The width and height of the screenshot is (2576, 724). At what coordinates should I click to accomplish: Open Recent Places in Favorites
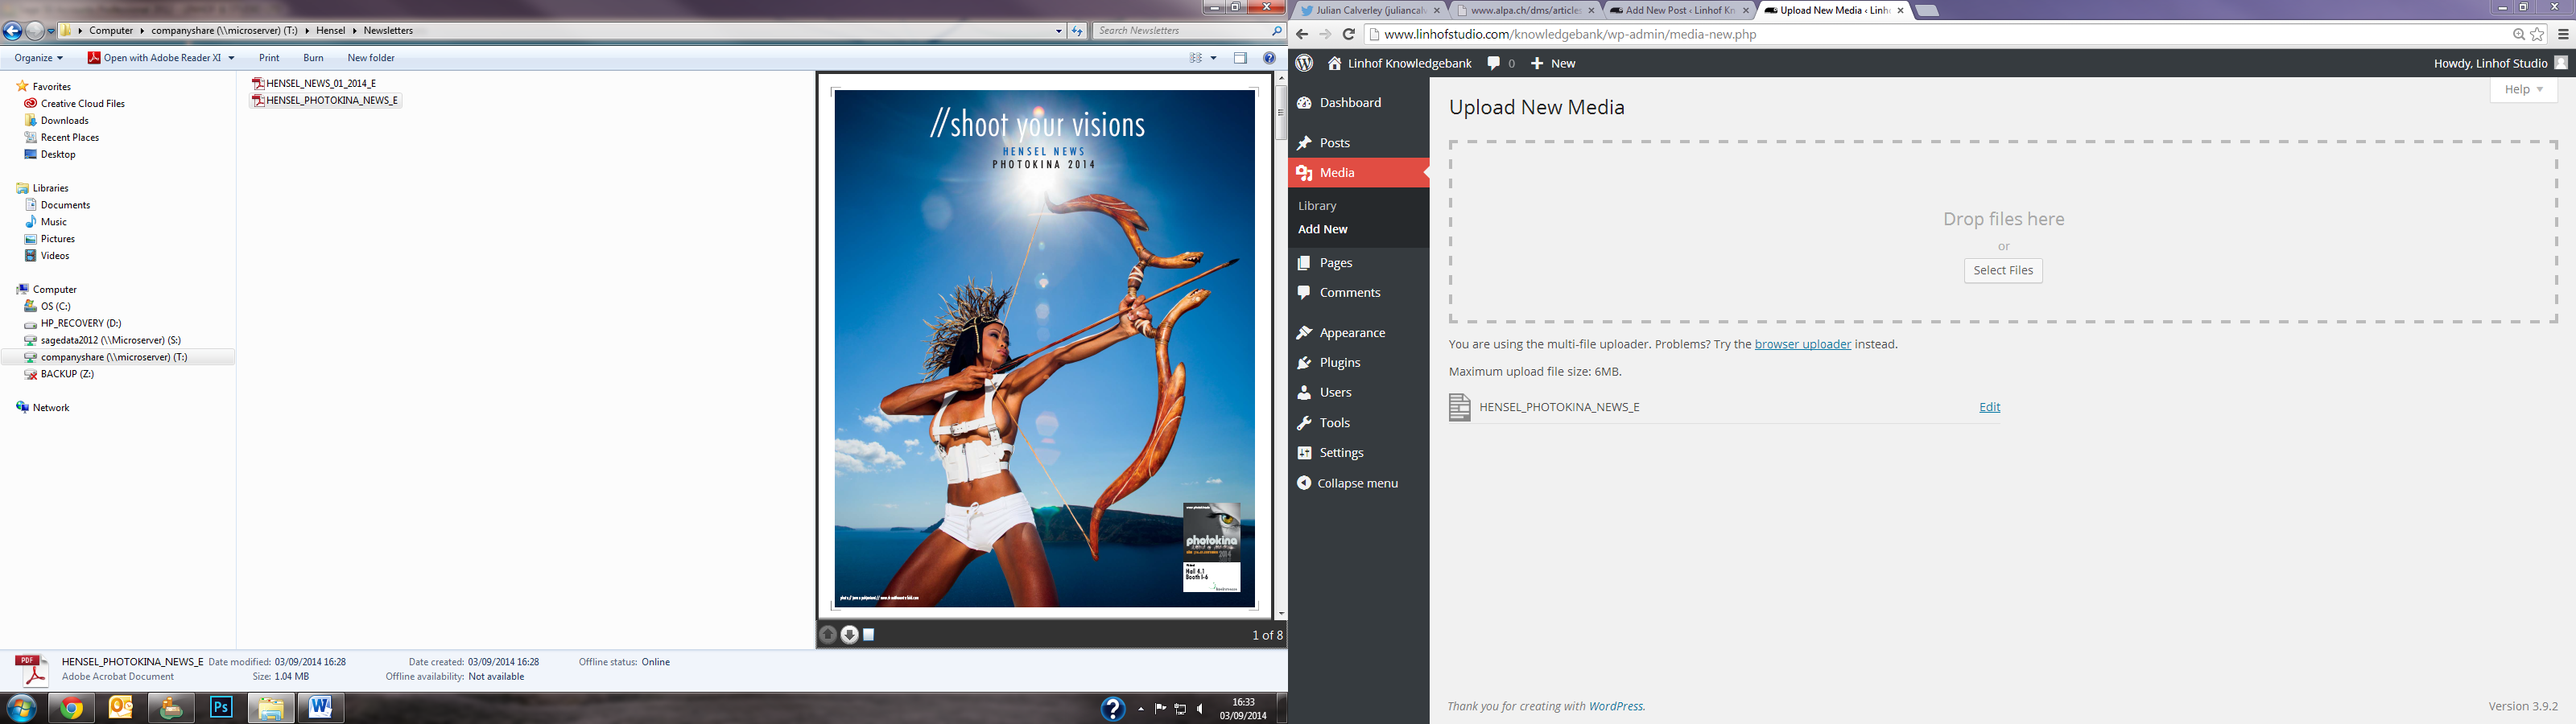tap(62, 137)
